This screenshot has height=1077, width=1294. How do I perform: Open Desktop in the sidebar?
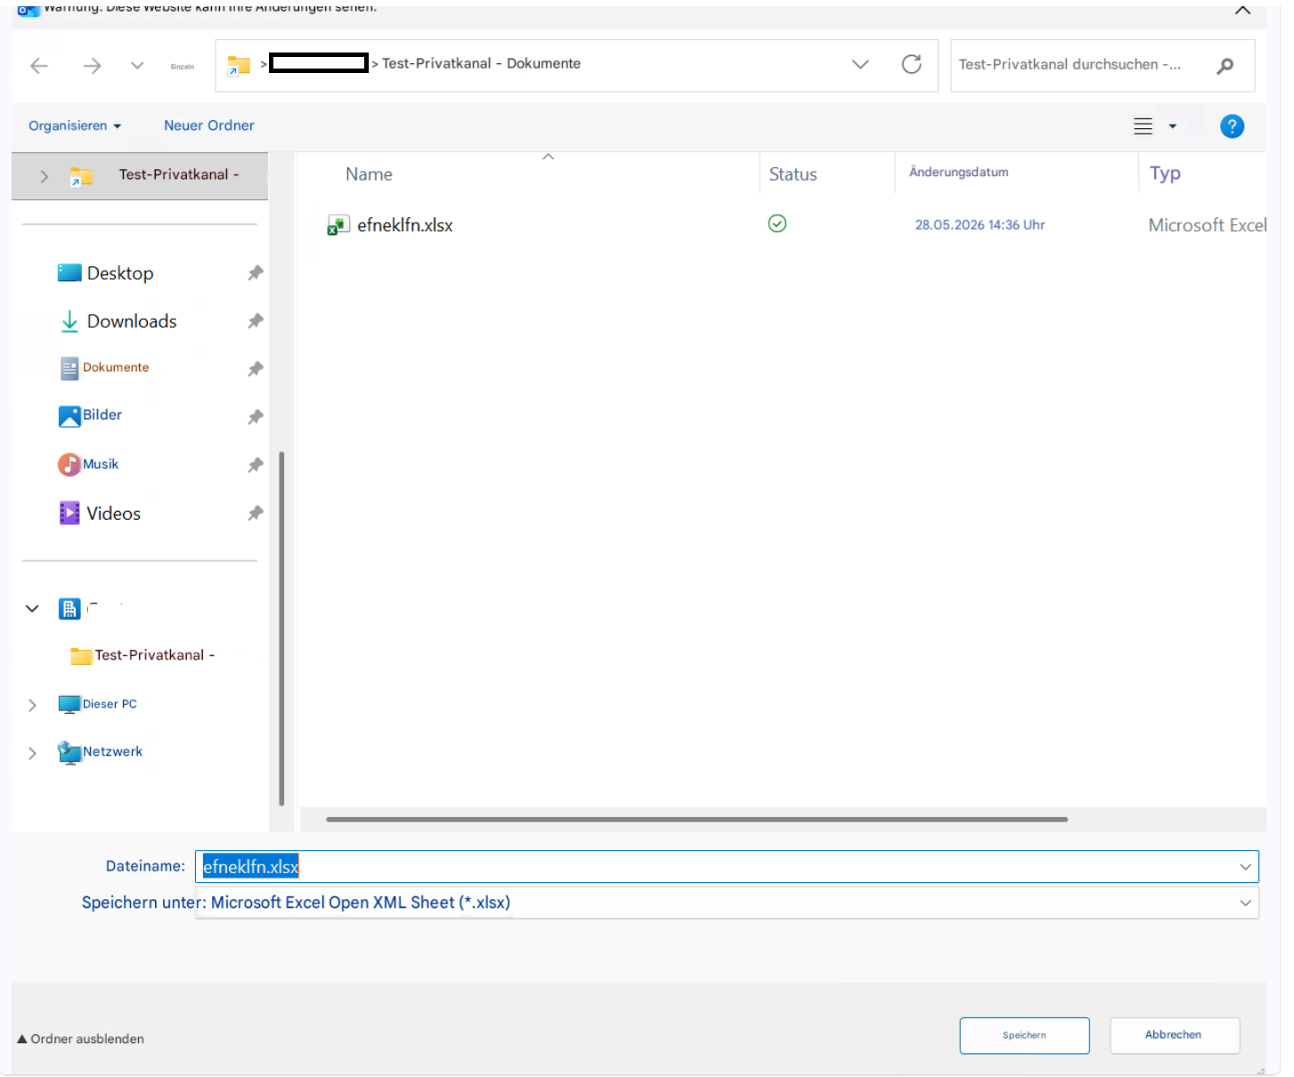119,273
